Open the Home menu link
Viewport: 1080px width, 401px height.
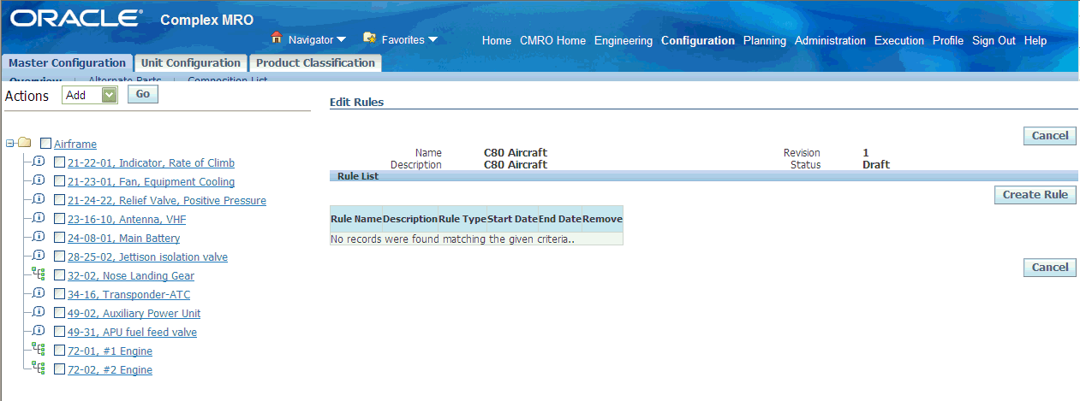point(497,40)
